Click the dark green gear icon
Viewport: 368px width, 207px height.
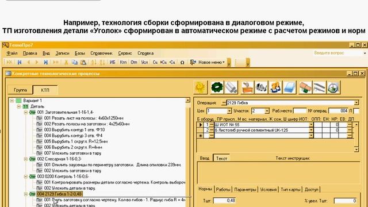217,87
